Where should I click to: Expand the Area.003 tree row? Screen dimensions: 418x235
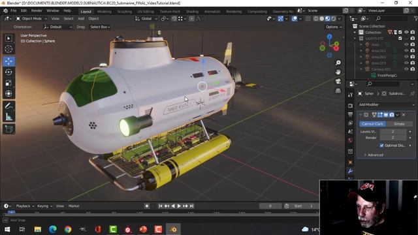(x=361, y=63)
